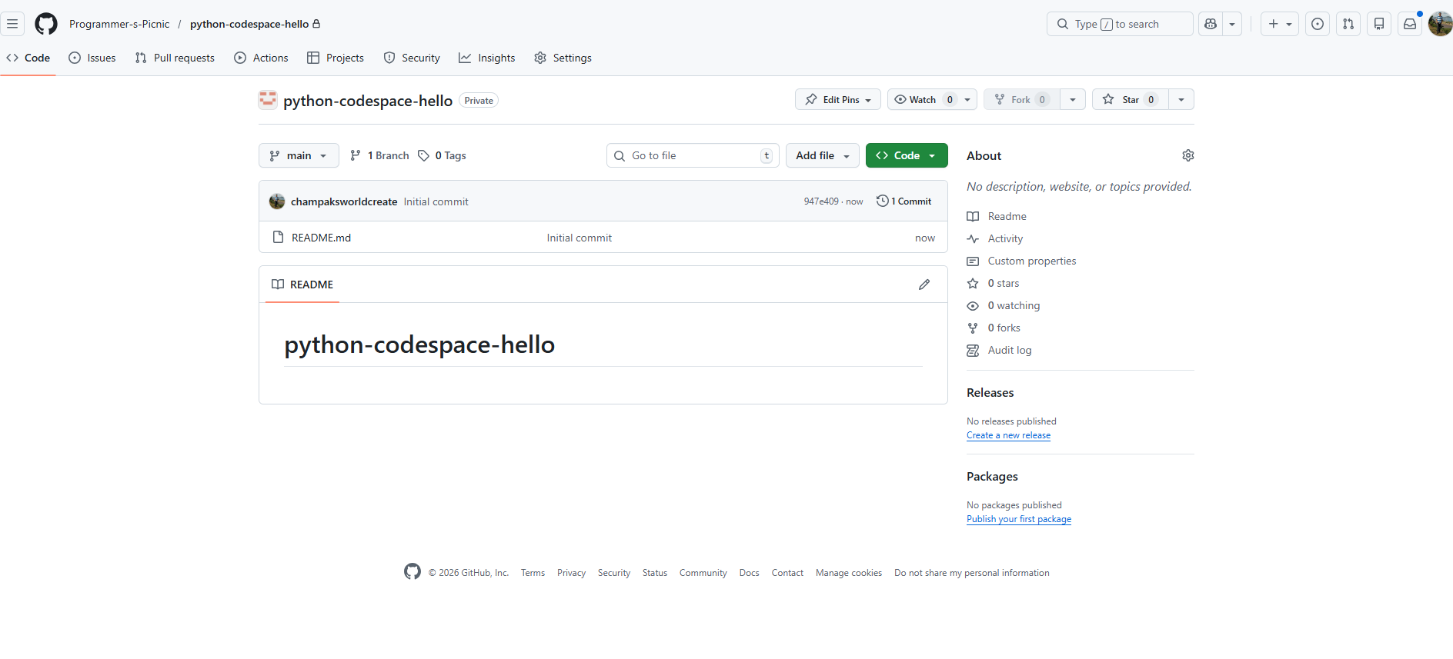Viewport: 1453px width, 659px height.
Task: Open the Actions tab
Action: (x=262, y=58)
